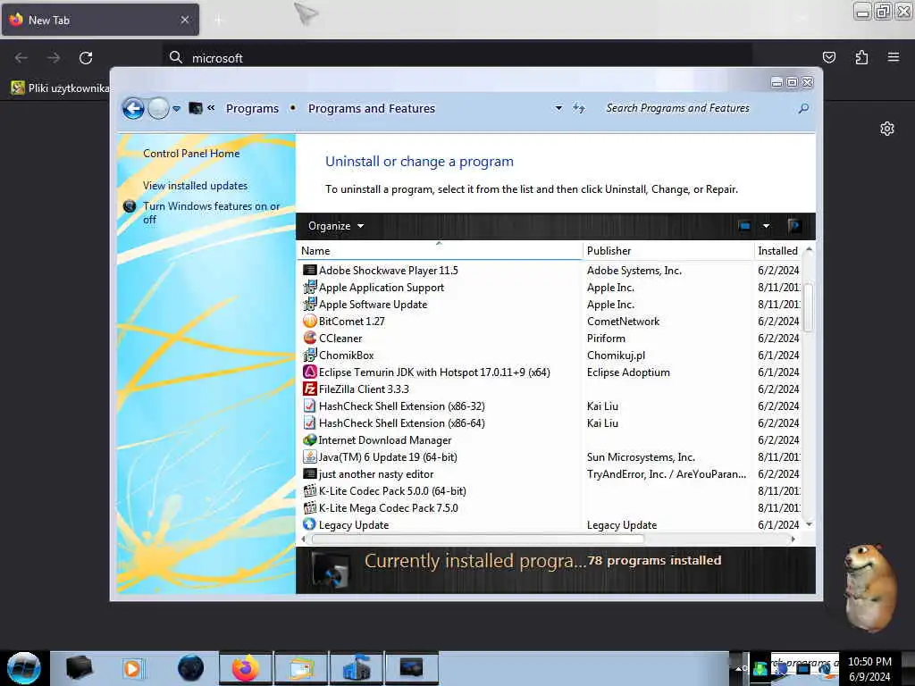915x686 pixels.
Task: Open Turn Windows features on or off
Action: pos(211,213)
